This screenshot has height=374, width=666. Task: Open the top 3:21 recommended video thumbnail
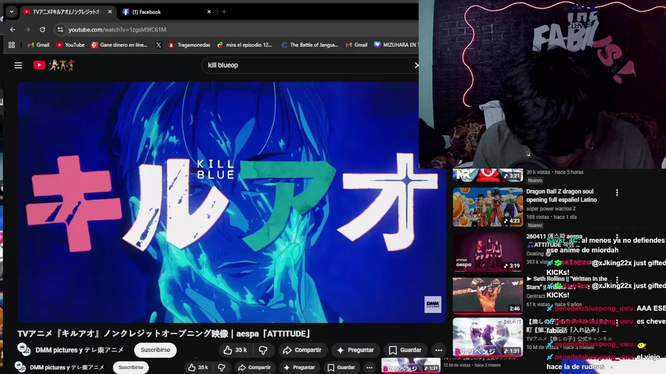point(488,175)
